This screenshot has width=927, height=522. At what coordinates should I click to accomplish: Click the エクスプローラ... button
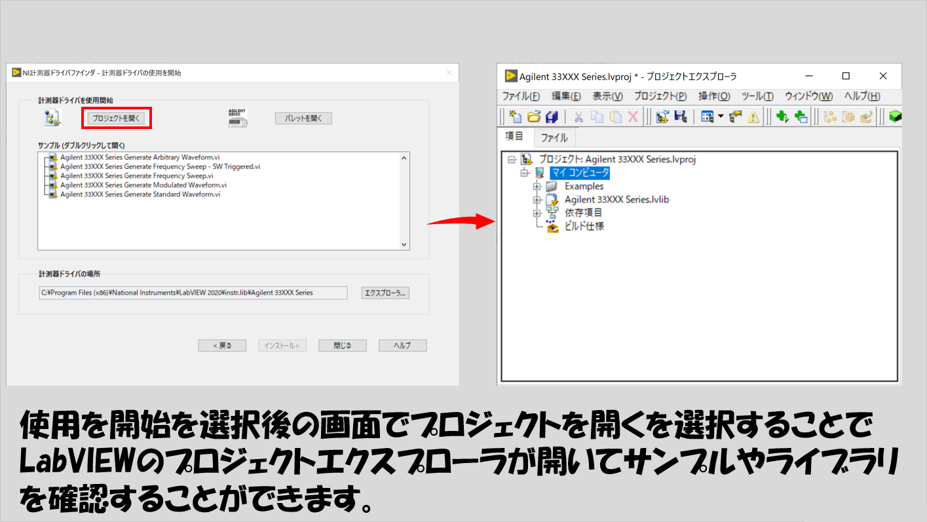pyautogui.click(x=385, y=293)
